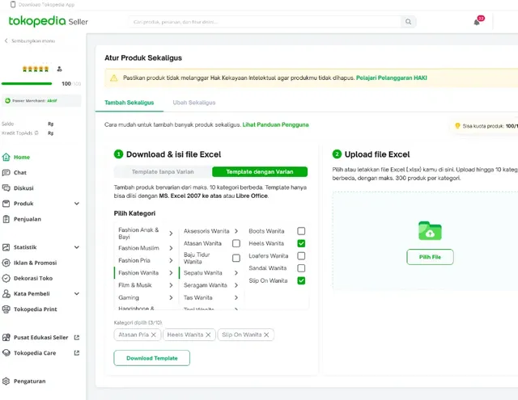
Task: Click the Penjualan clipboard icon
Action: (6, 219)
